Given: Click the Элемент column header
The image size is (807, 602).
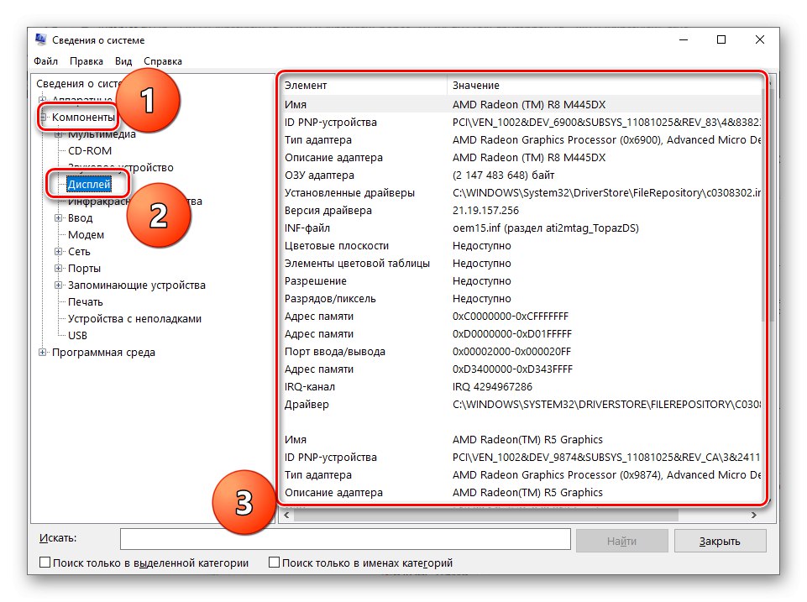Looking at the screenshot, I should (x=364, y=86).
